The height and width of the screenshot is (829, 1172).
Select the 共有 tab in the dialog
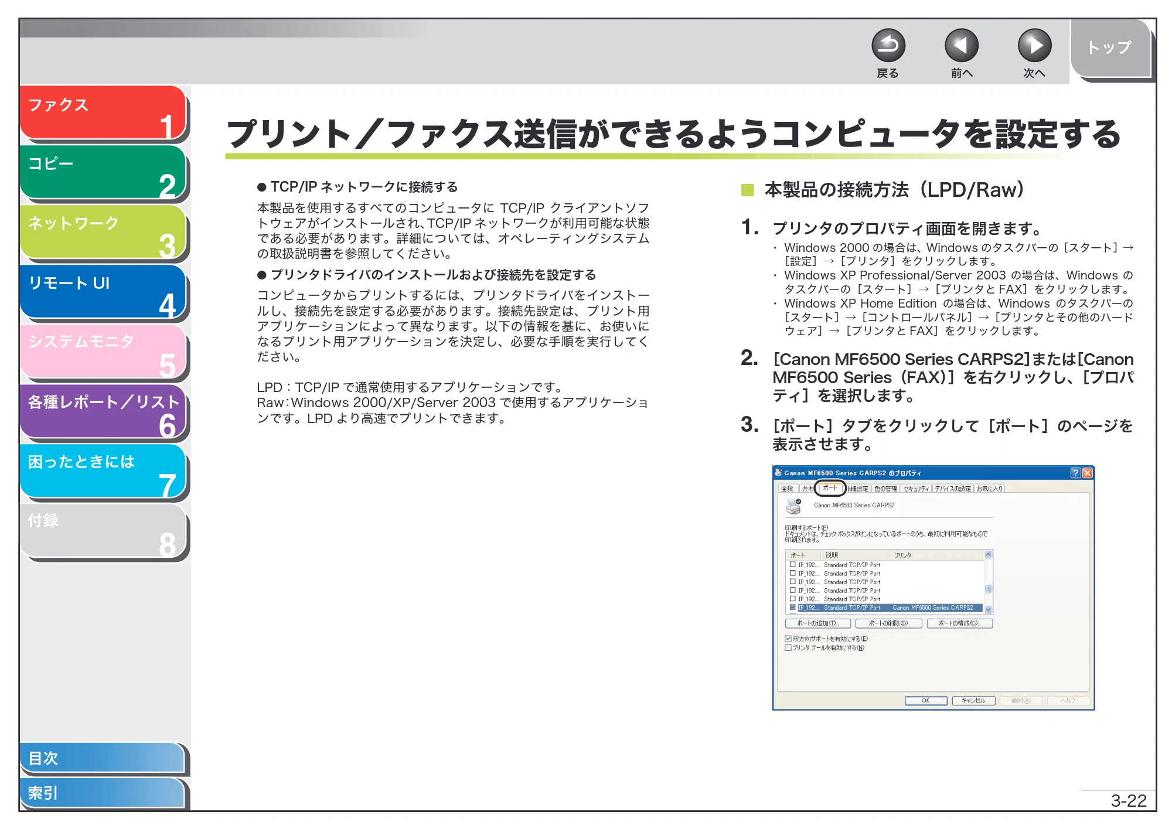coord(807,489)
